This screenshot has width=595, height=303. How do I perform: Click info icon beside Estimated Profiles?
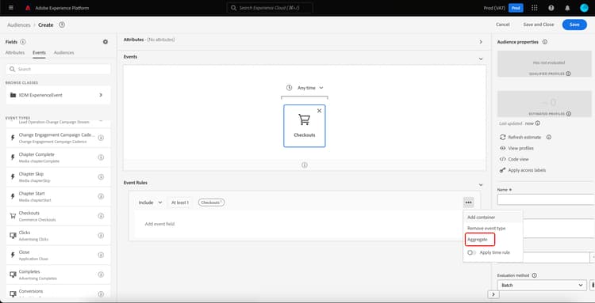(569, 114)
